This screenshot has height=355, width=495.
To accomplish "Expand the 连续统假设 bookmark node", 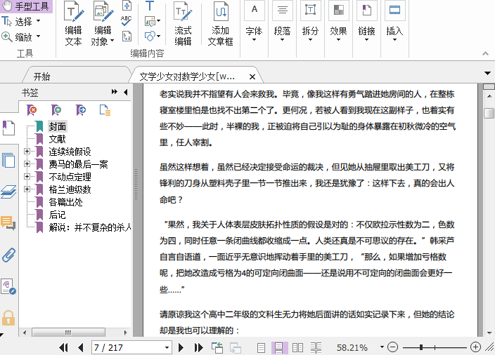I will click(x=27, y=152).
